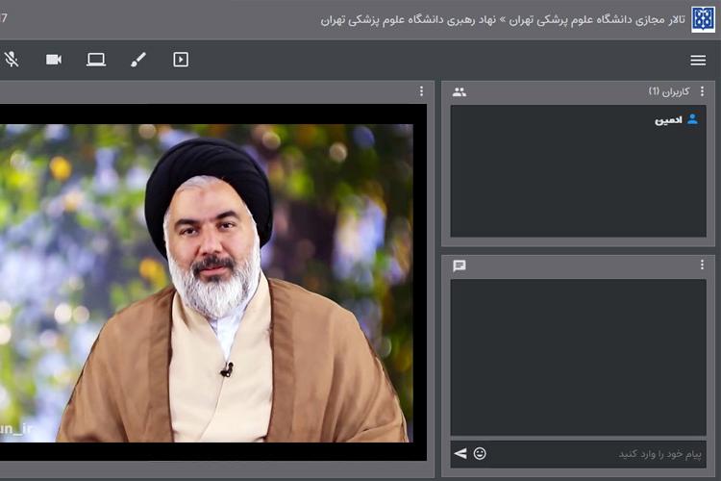Click the blue avatar icon beside ادمین
This screenshot has height=481, width=721.
coord(692,119)
